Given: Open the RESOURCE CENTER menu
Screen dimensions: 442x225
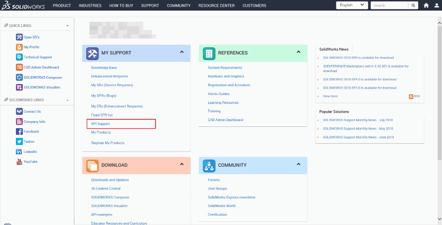Looking at the screenshot, I should [x=217, y=5].
